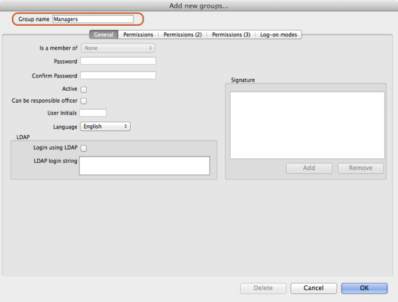Screen dimensions: 398x302
Task: Tick 'Can be responsible officer' checkbox
Action: pyautogui.click(x=84, y=101)
